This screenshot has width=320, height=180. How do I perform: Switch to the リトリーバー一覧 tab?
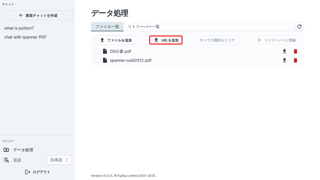pyautogui.click(x=144, y=26)
